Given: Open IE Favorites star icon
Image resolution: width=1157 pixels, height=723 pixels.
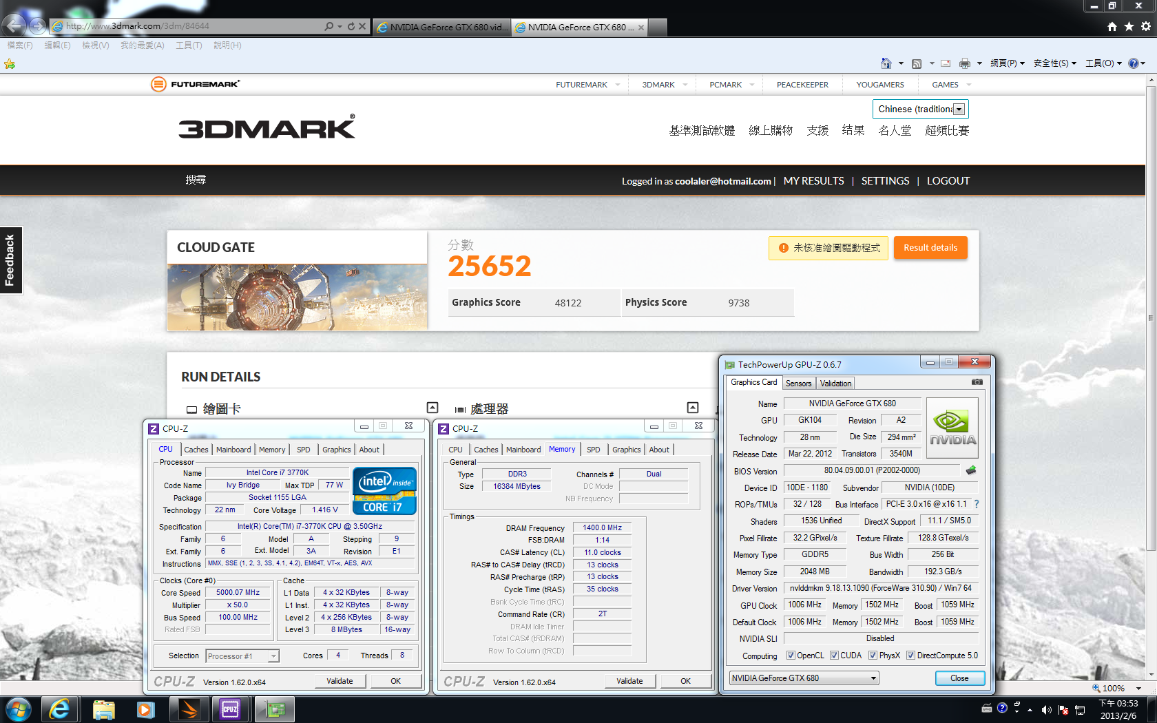Looking at the screenshot, I should click(x=1129, y=26).
